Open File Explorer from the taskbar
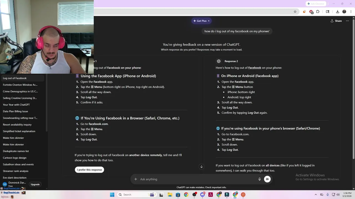This screenshot has height=199, width=355. click(170, 195)
